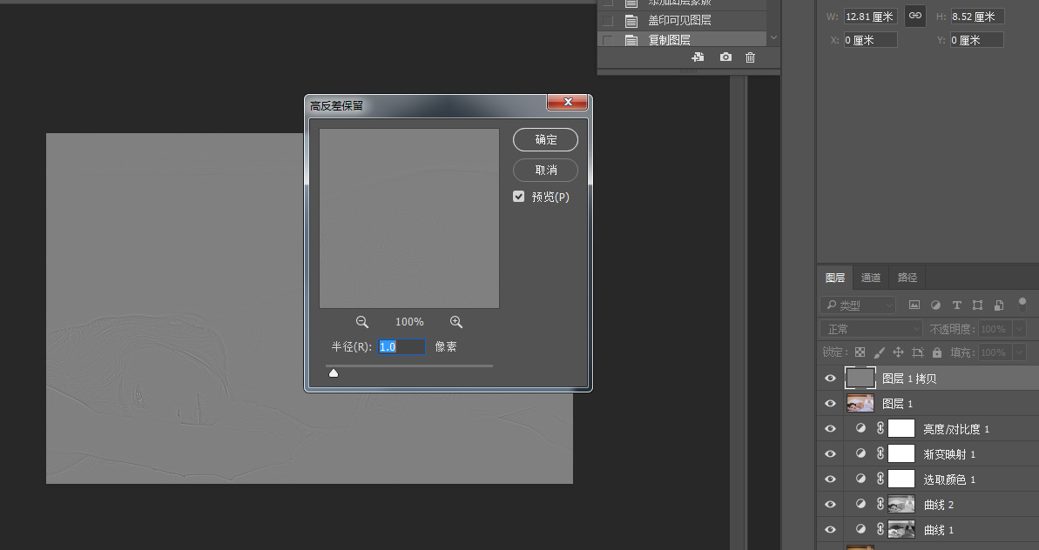The height and width of the screenshot is (550, 1039).
Task: Hide the 选取颜色 1 layer
Action: click(x=830, y=480)
